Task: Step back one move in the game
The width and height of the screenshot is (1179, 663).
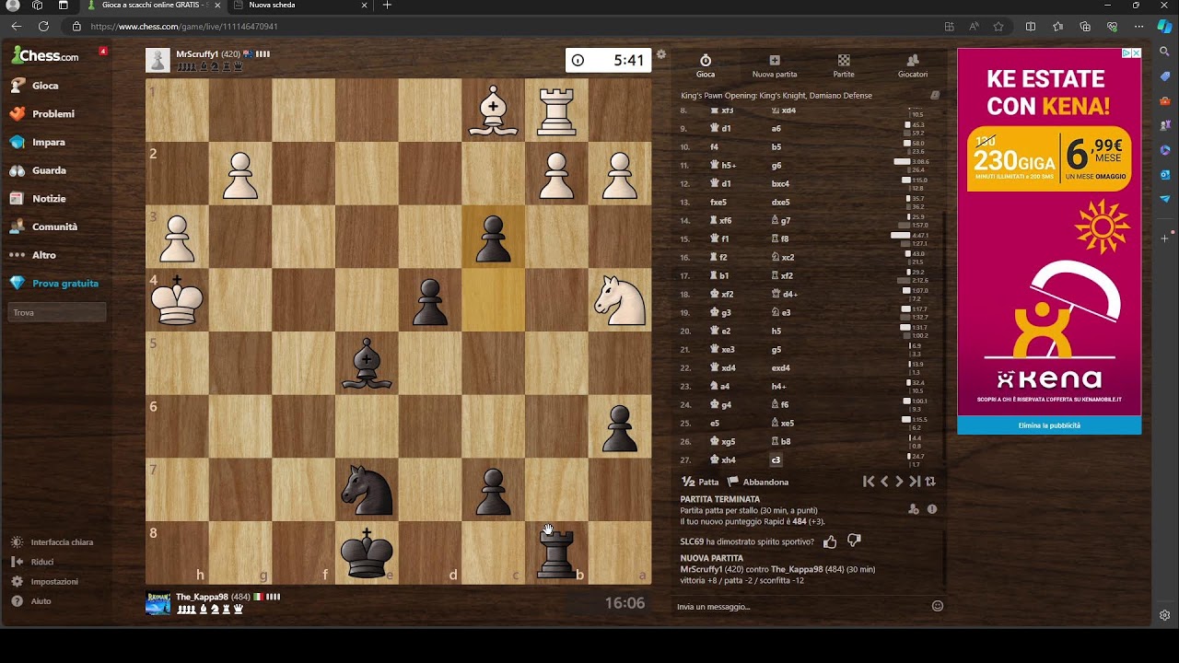Action: 884,482
